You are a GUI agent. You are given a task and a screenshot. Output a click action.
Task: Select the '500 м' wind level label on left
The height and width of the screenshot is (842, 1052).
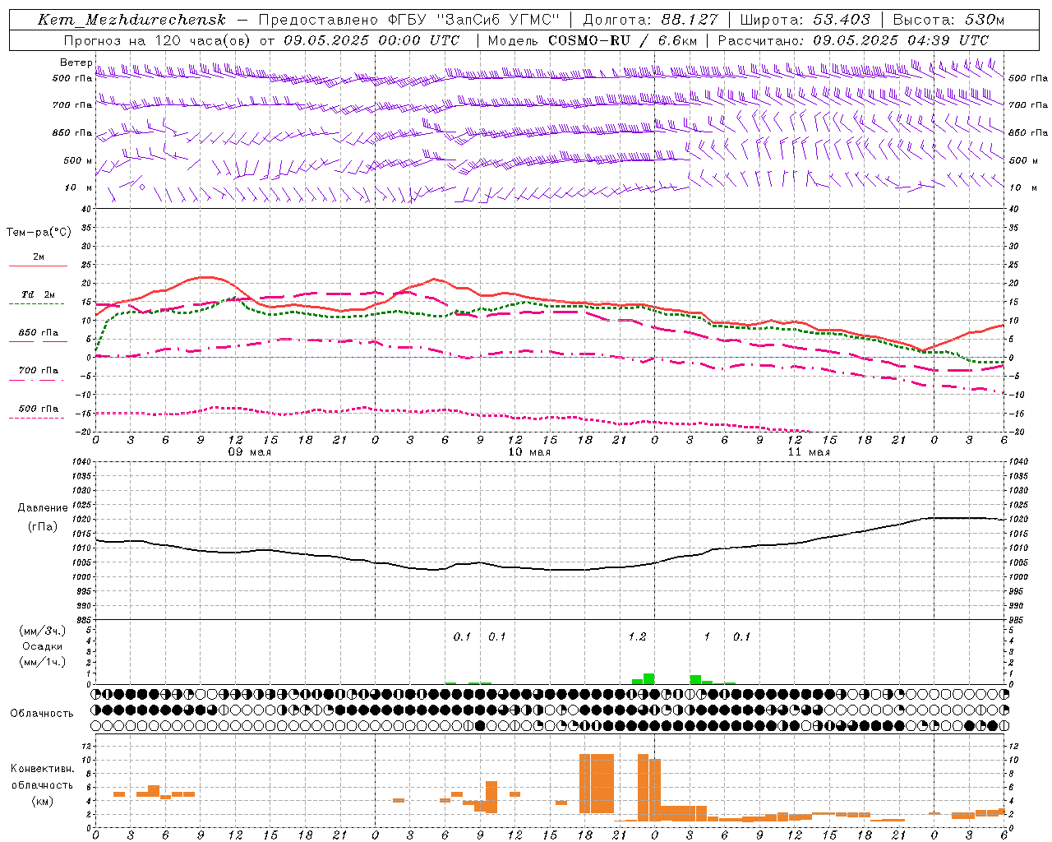(78, 160)
